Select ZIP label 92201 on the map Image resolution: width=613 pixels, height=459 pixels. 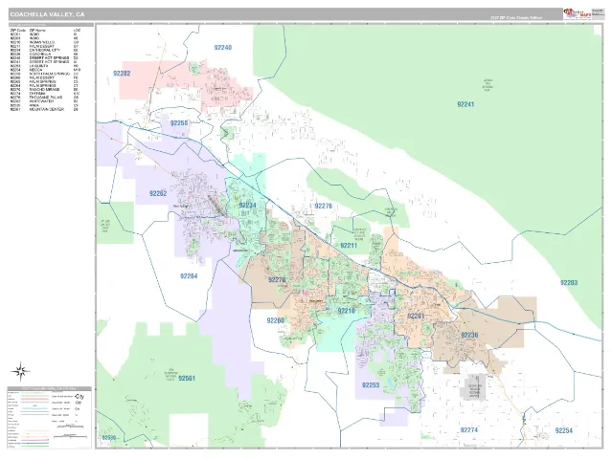(416, 316)
